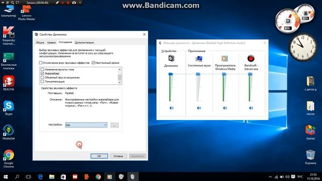Open the Windows Start menu
Image resolution: width=322 pixels, height=181 pixels.
[6, 176]
